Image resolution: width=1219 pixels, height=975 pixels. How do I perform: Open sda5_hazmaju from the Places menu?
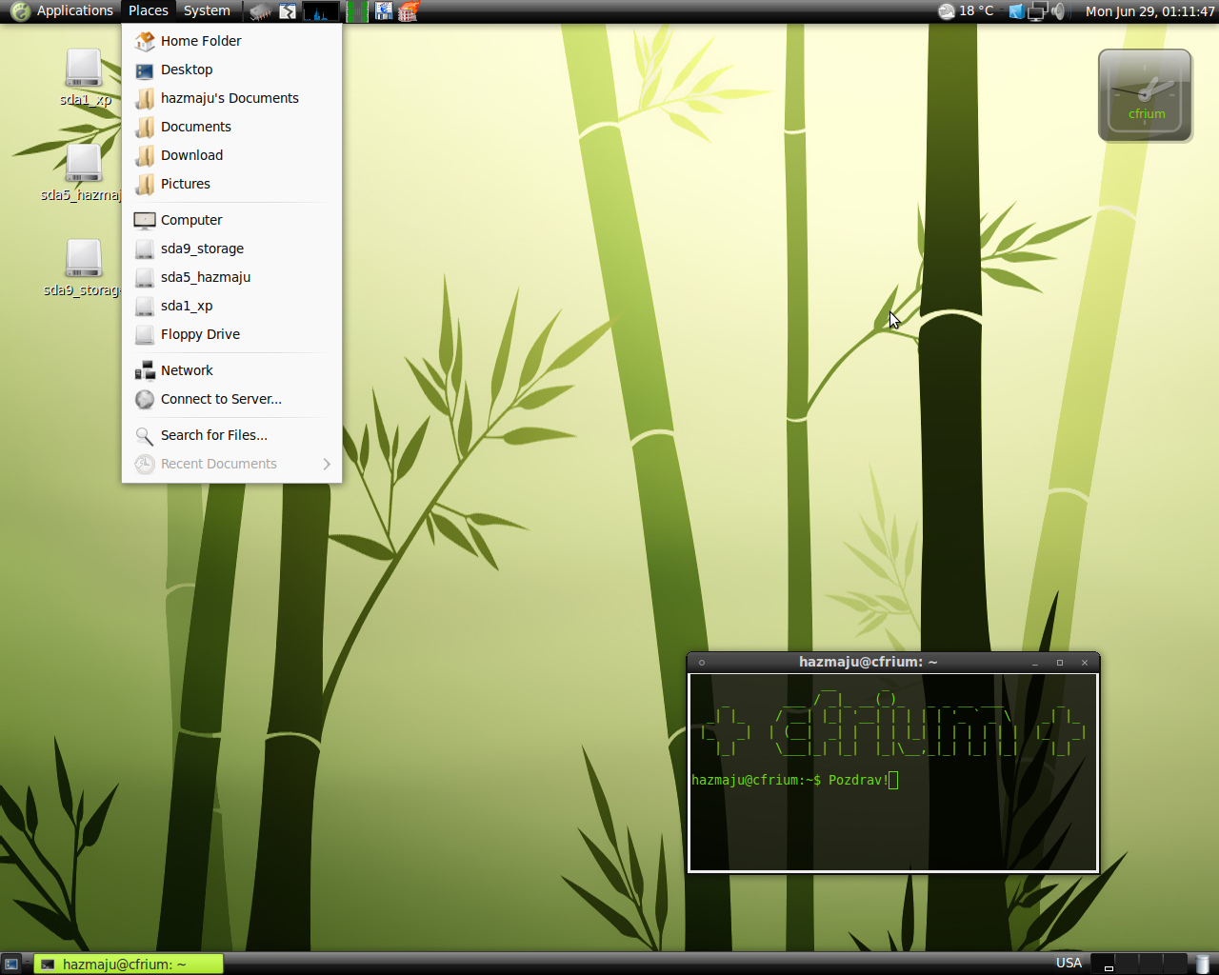[231, 277]
